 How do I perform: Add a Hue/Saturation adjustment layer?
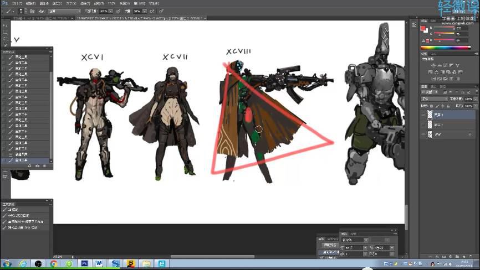pyautogui.click(x=431, y=72)
